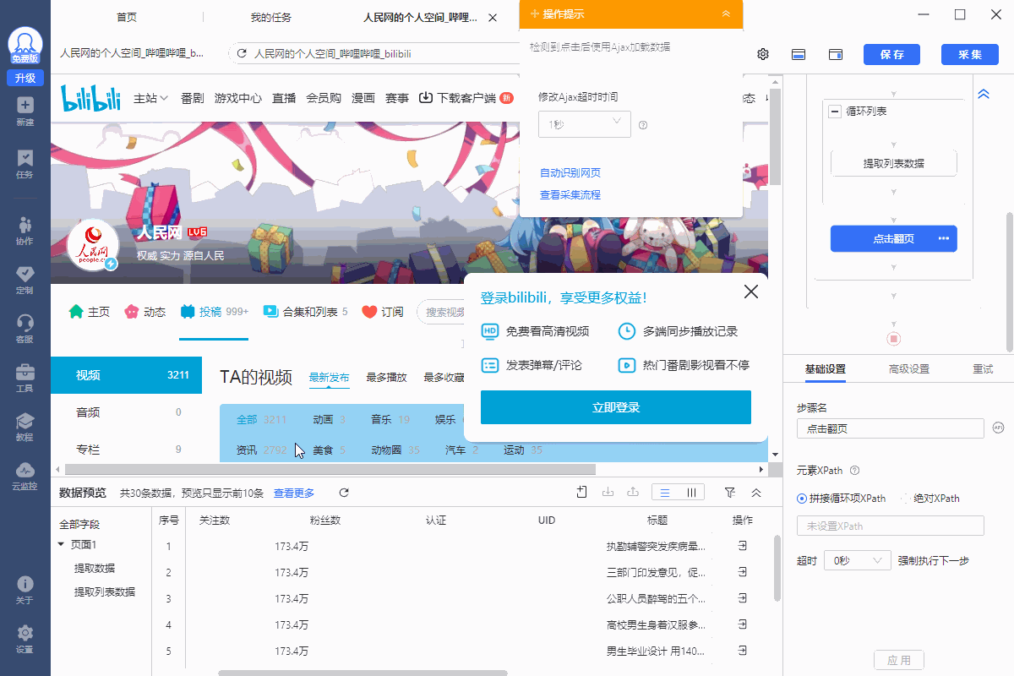The height and width of the screenshot is (676, 1014).
Task: Collapse the 循环列表 loop box
Action: click(834, 112)
